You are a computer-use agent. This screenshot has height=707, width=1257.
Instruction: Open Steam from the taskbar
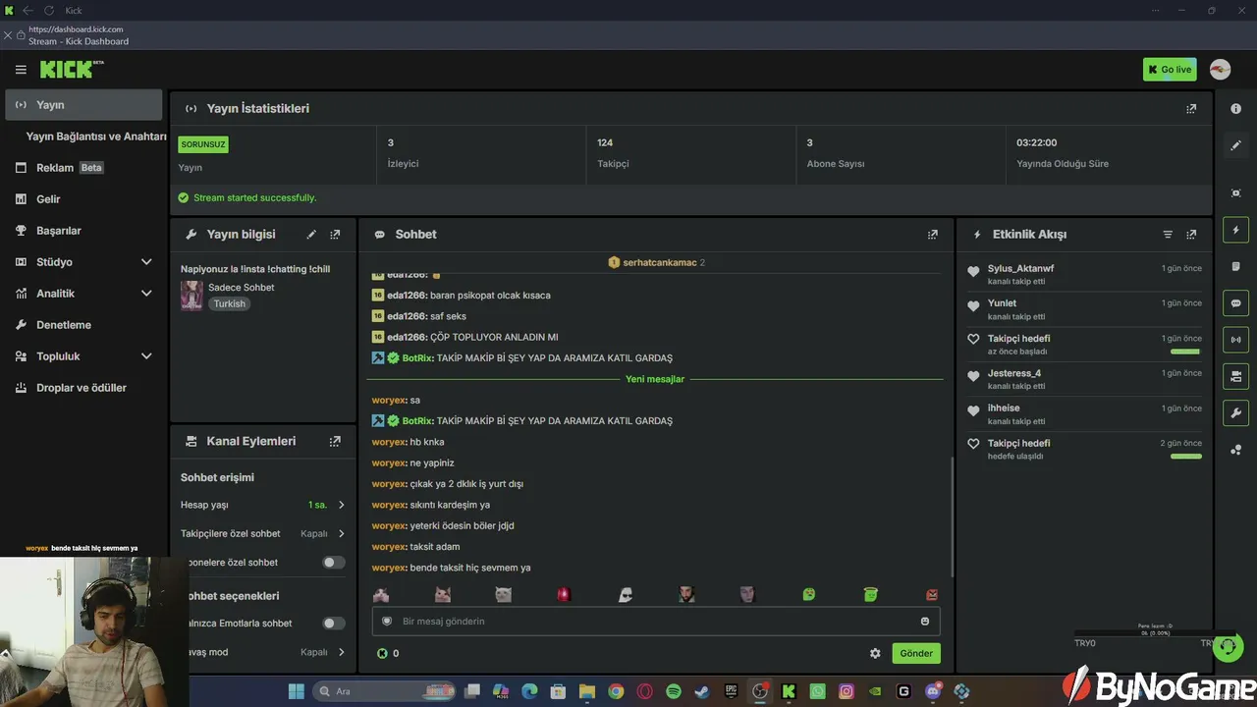pyautogui.click(x=701, y=691)
